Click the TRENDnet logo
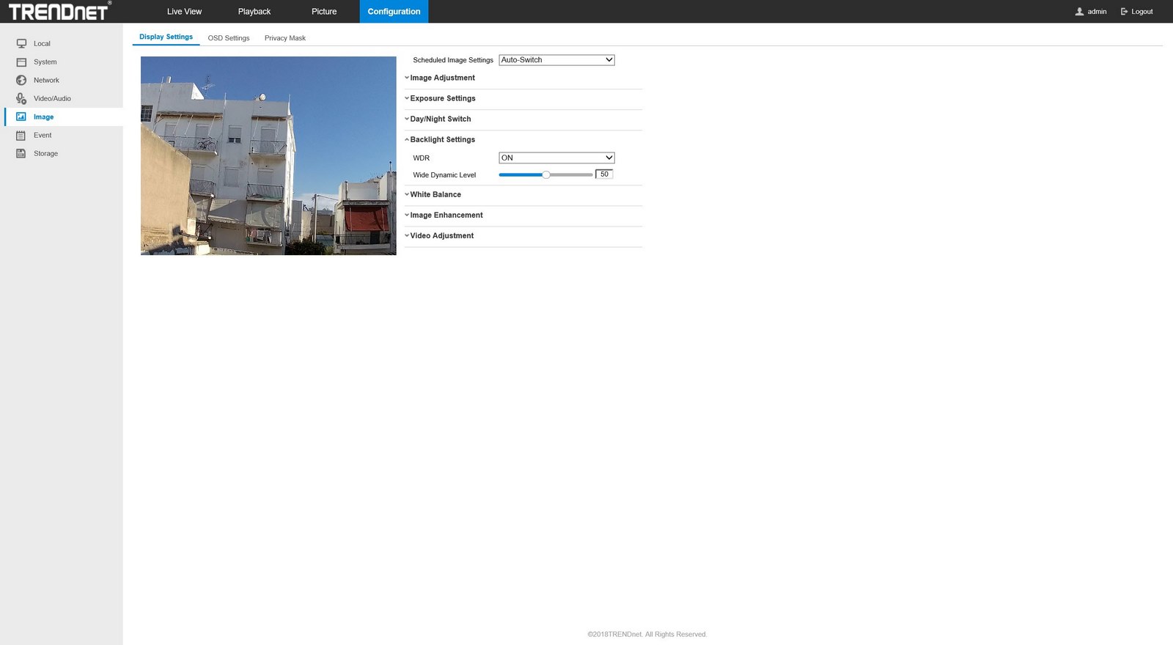The width and height of the screenshot is (1173, 645). pyautogui.click(x=59, y=11)
